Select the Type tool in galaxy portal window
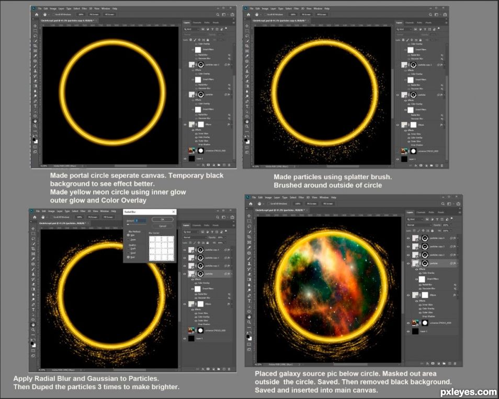 249,301
